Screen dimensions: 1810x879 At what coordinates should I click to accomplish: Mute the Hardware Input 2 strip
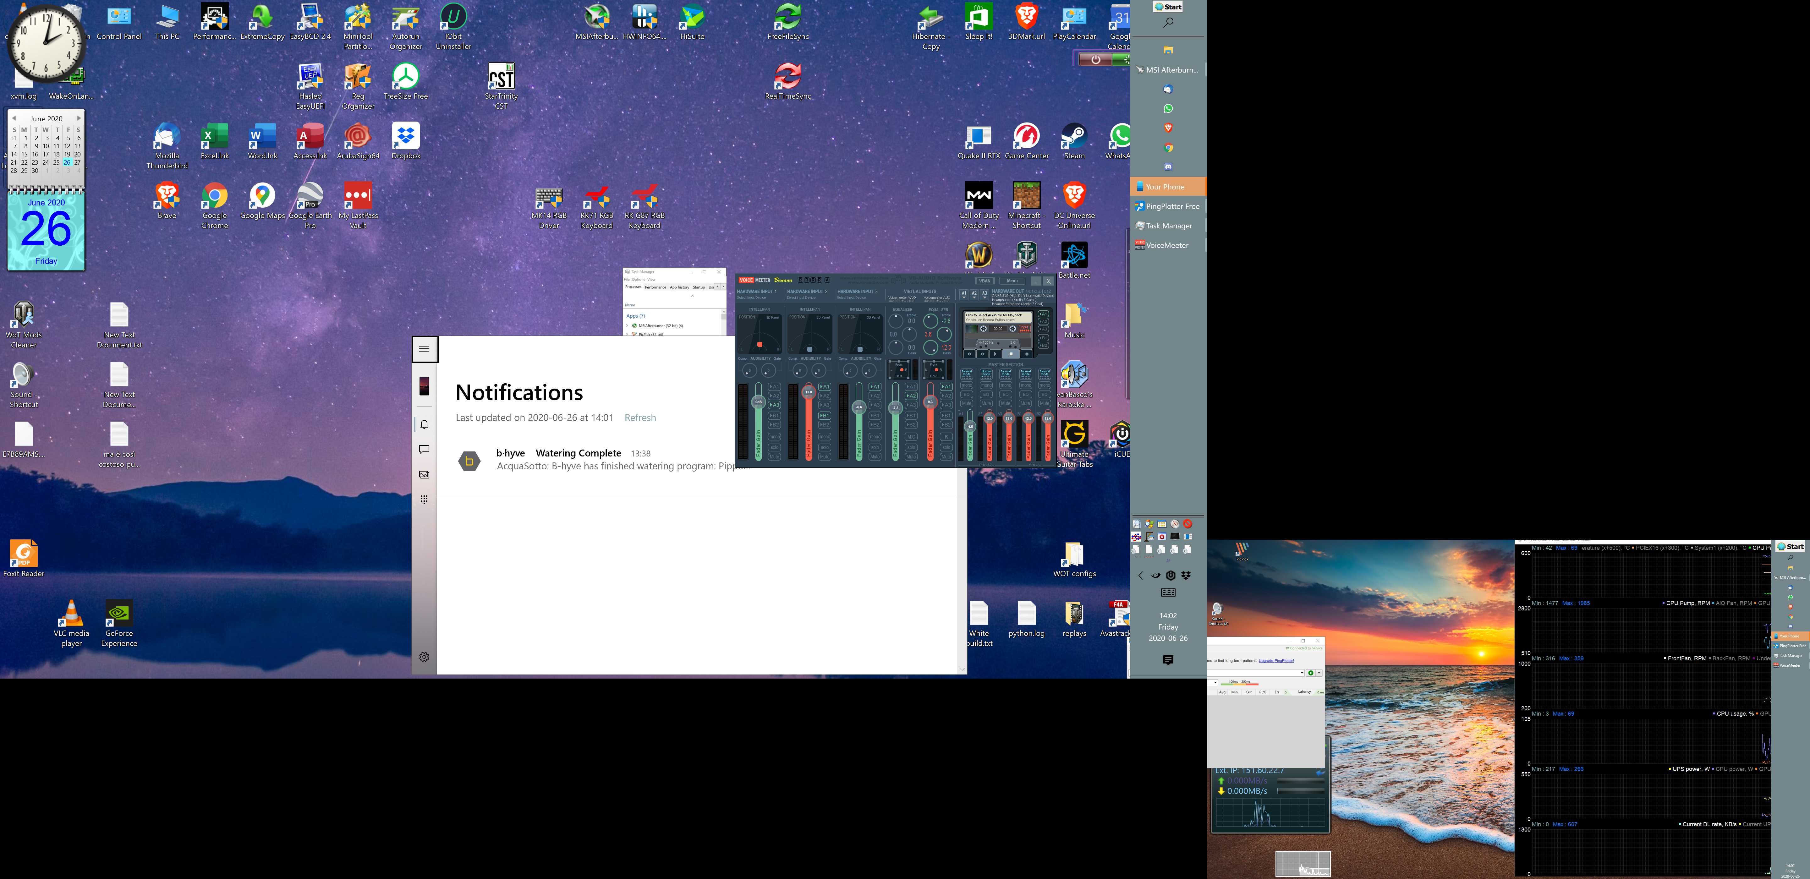pos(825,457)
